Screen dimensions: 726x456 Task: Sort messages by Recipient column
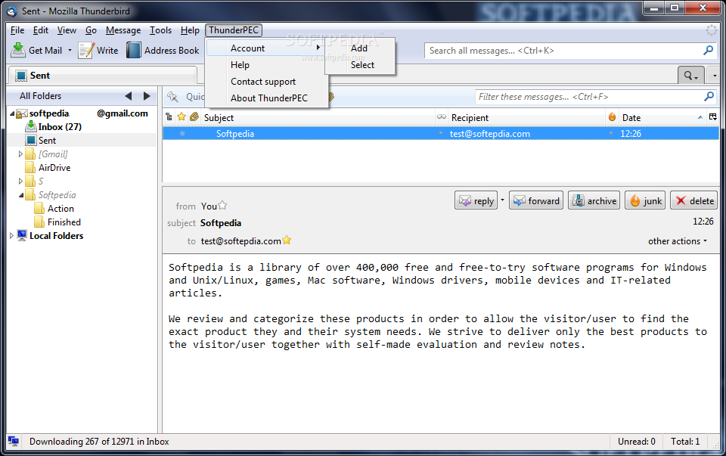click(x=527, y=117)
